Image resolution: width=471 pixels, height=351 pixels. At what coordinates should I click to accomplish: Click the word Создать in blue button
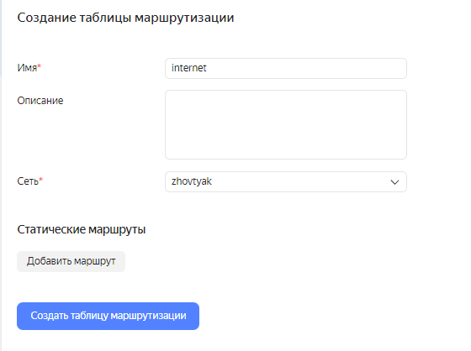50,316
